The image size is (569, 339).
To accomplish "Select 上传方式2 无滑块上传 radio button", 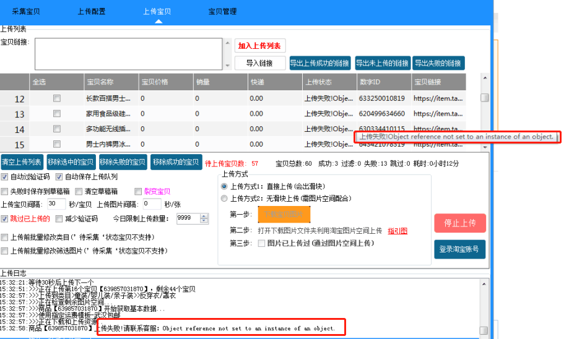I will tap(224, 199).
